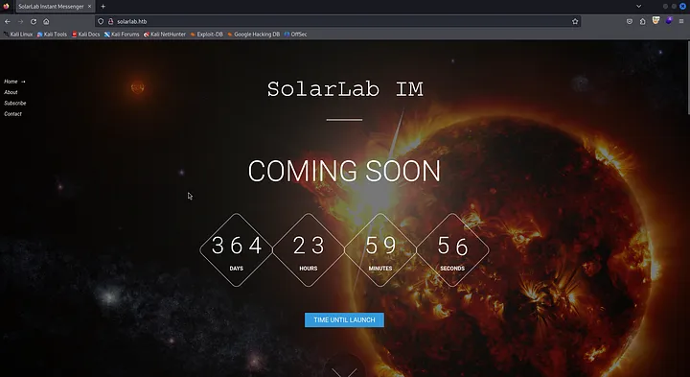
Task: Open the Google Hacking DB bookmark
Action: [254, 34]
